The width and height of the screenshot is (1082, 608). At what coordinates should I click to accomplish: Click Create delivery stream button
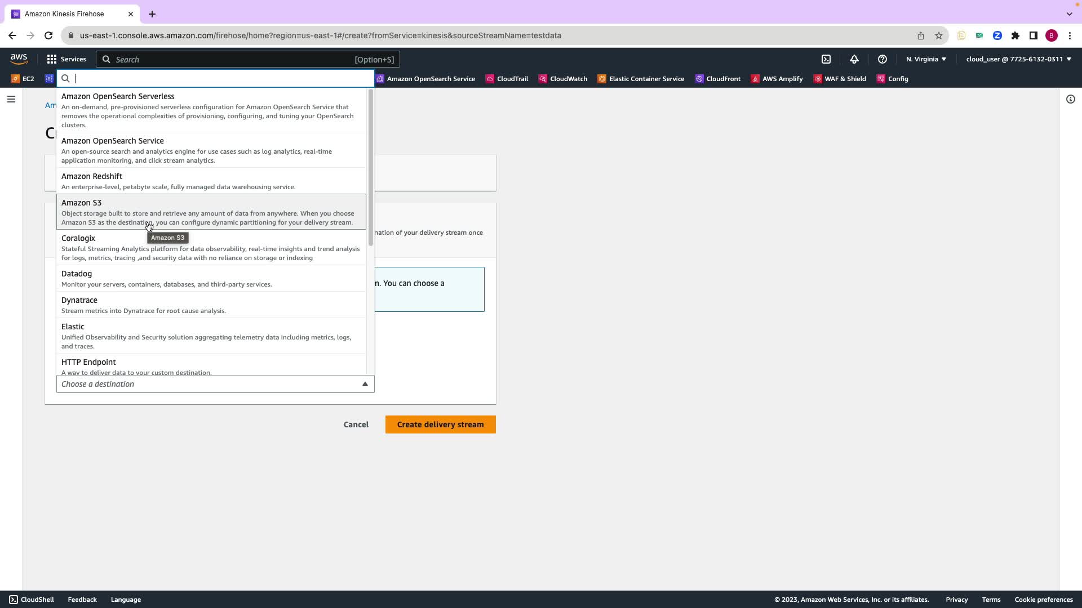coord(440,424)
